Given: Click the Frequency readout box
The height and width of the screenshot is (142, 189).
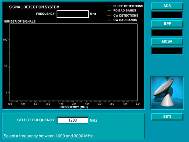Looking at the screenshot, I should click(x=73, y=14).
